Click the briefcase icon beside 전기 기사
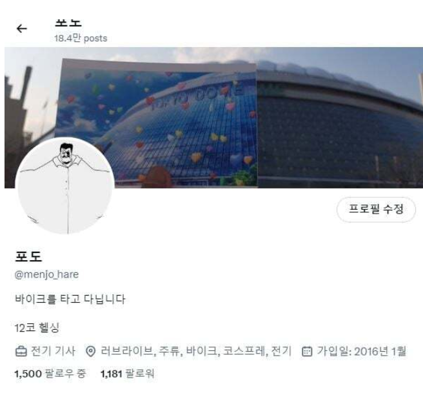 coord(21,352)
